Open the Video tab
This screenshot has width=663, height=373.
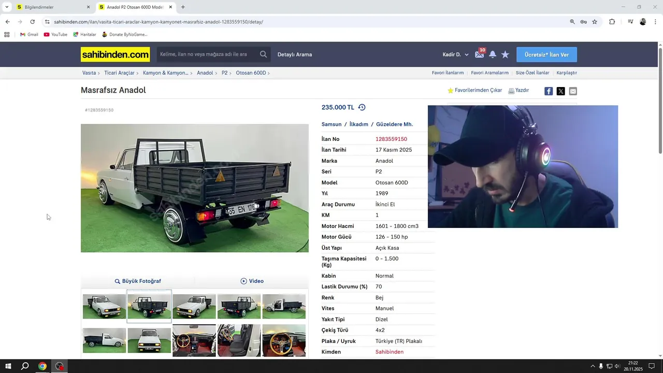[x=252, y=281]
